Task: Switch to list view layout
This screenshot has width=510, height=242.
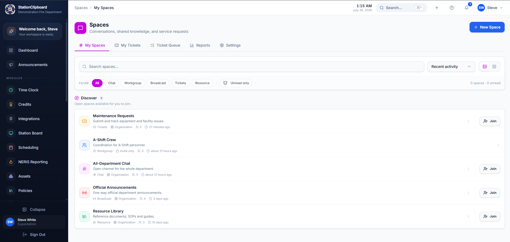Action: [485, 67]
